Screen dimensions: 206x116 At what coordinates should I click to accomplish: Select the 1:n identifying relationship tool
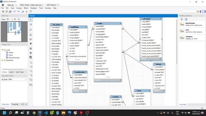tap(31, 75)
